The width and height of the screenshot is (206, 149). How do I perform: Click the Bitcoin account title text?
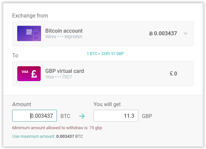click(64, 31)
